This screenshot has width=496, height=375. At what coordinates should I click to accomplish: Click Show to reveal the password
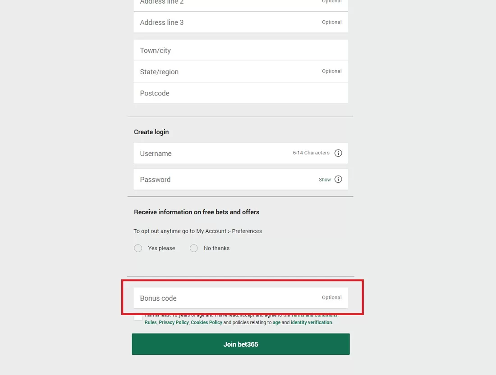(x=325, y=179)
